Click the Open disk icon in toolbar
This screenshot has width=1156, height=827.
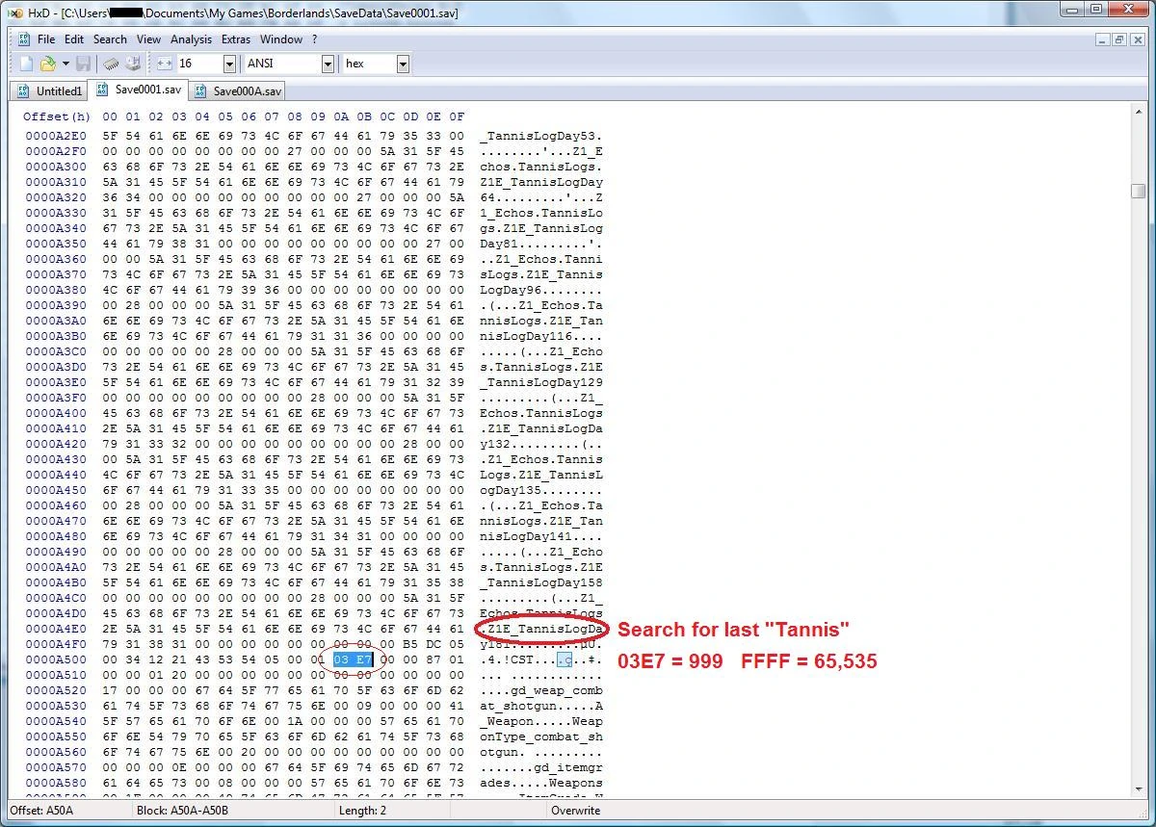point(133,64)
